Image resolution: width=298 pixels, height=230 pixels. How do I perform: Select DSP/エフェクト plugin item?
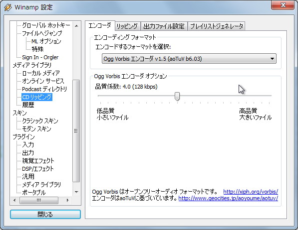pyautogui.click(x=38, y=169)
